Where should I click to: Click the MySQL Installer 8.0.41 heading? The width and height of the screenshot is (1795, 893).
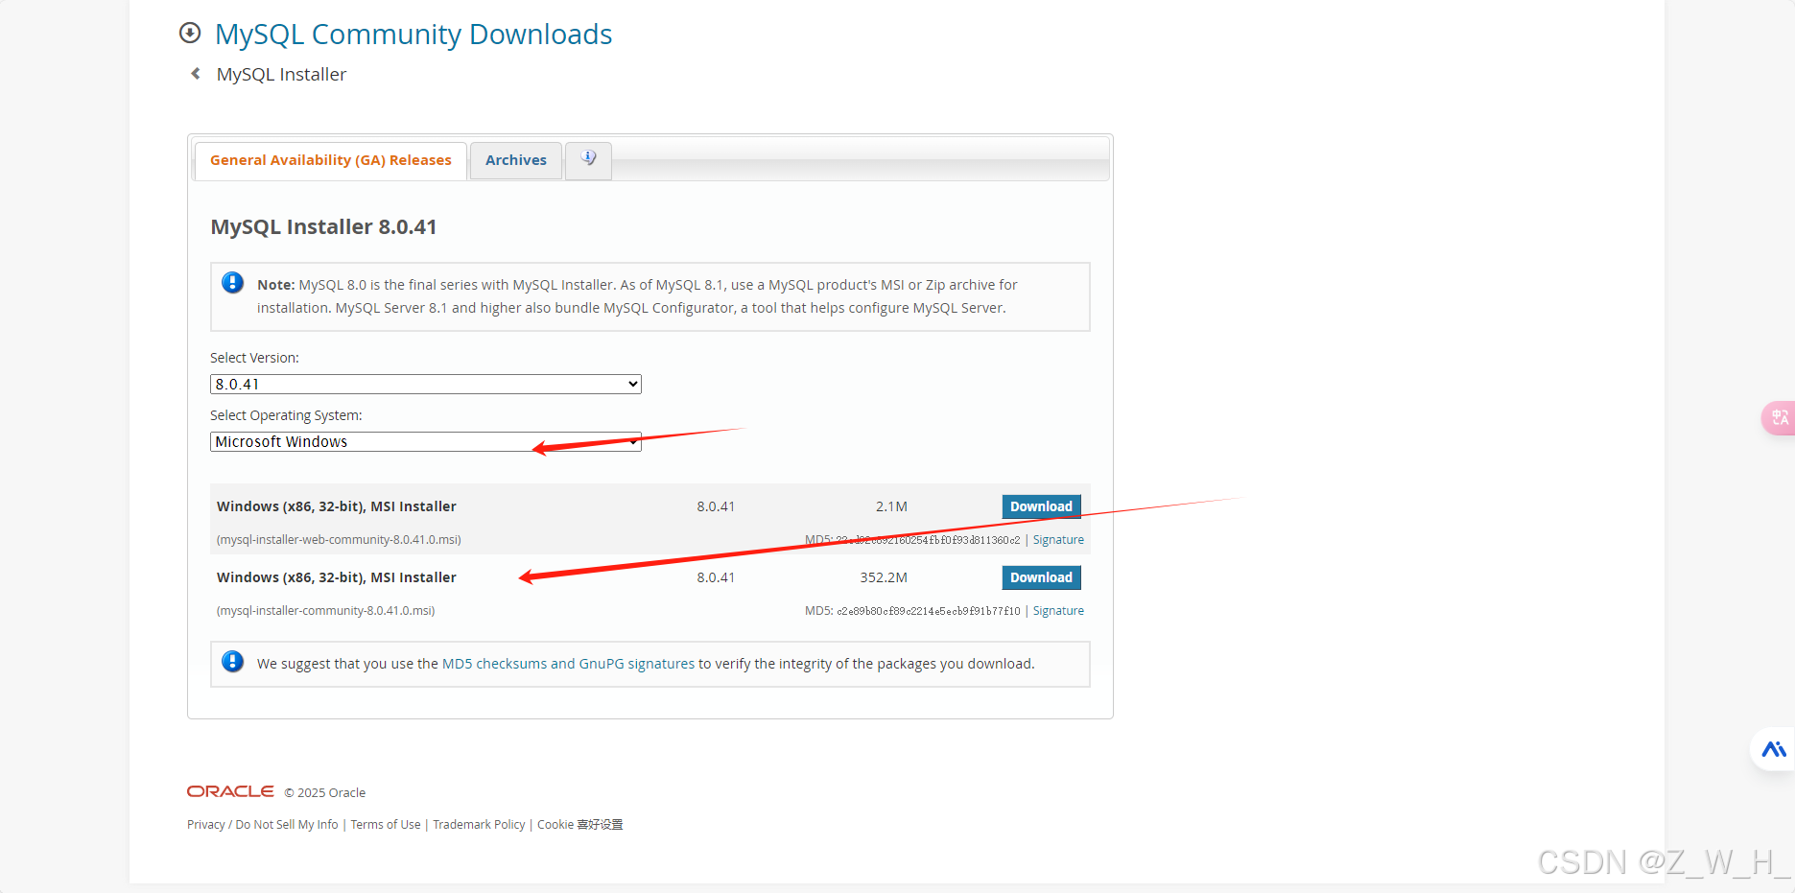324,227
